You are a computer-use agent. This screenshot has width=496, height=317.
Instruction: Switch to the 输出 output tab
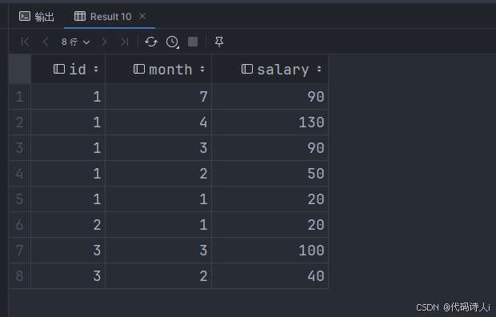tap(37, 17)
